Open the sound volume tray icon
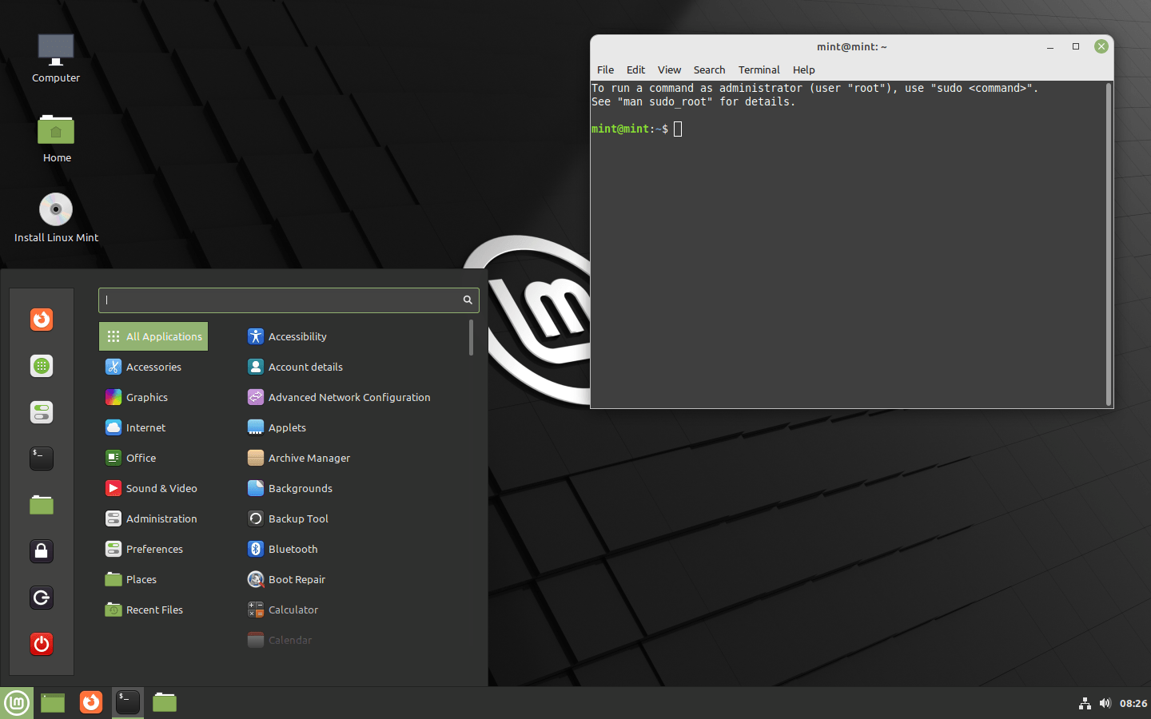Viewport: 1151px width, 719px height. [x=1105, y=704]
